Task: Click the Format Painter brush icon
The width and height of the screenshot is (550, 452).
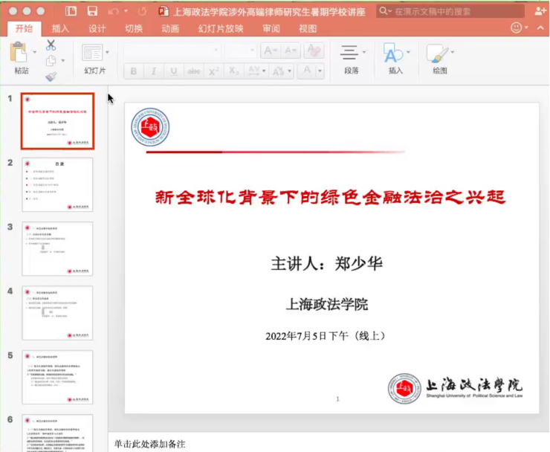Action: point(51,76)
